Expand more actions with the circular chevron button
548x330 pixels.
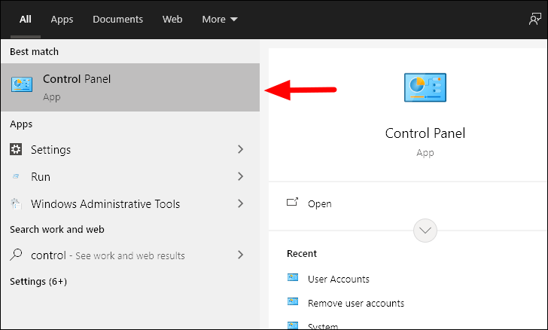click(x=425, y=231)
